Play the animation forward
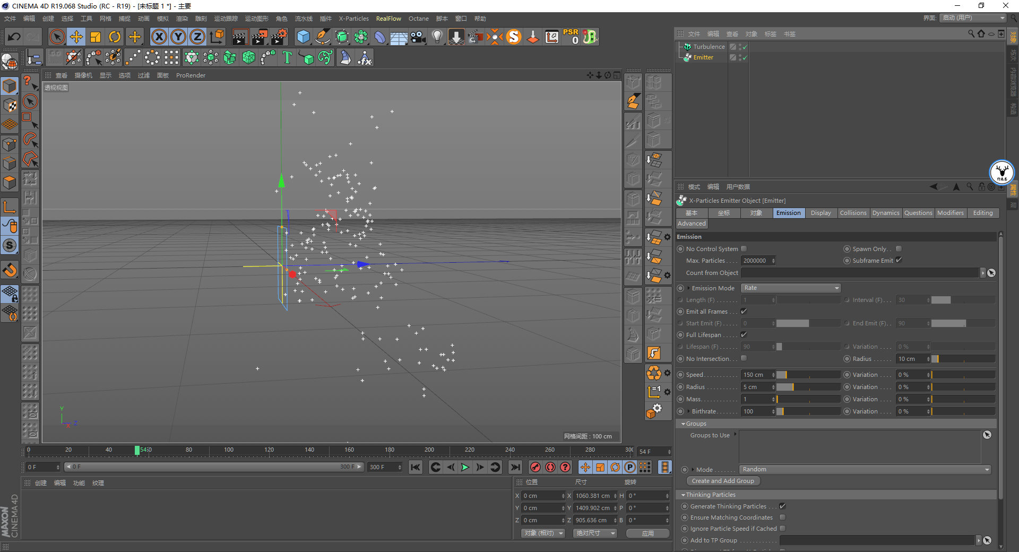Viewport: 1019px width, 552px height. (x=465, y=467)
